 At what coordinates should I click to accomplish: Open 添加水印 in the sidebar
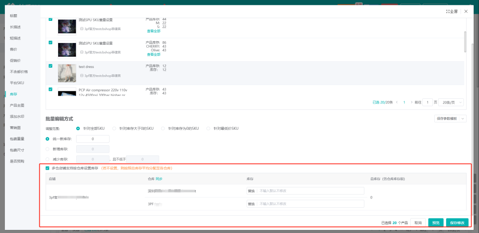(17, 116)
